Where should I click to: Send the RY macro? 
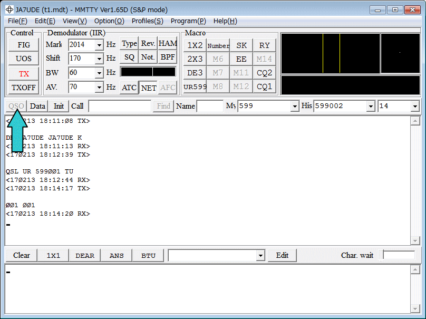point(264,45)
